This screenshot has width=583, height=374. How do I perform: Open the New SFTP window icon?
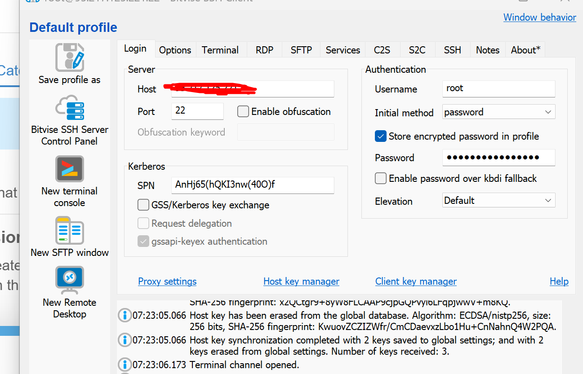[x=70, y=230]
